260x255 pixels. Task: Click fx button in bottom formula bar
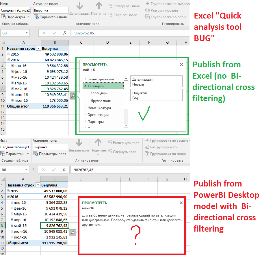coord(64,170)
